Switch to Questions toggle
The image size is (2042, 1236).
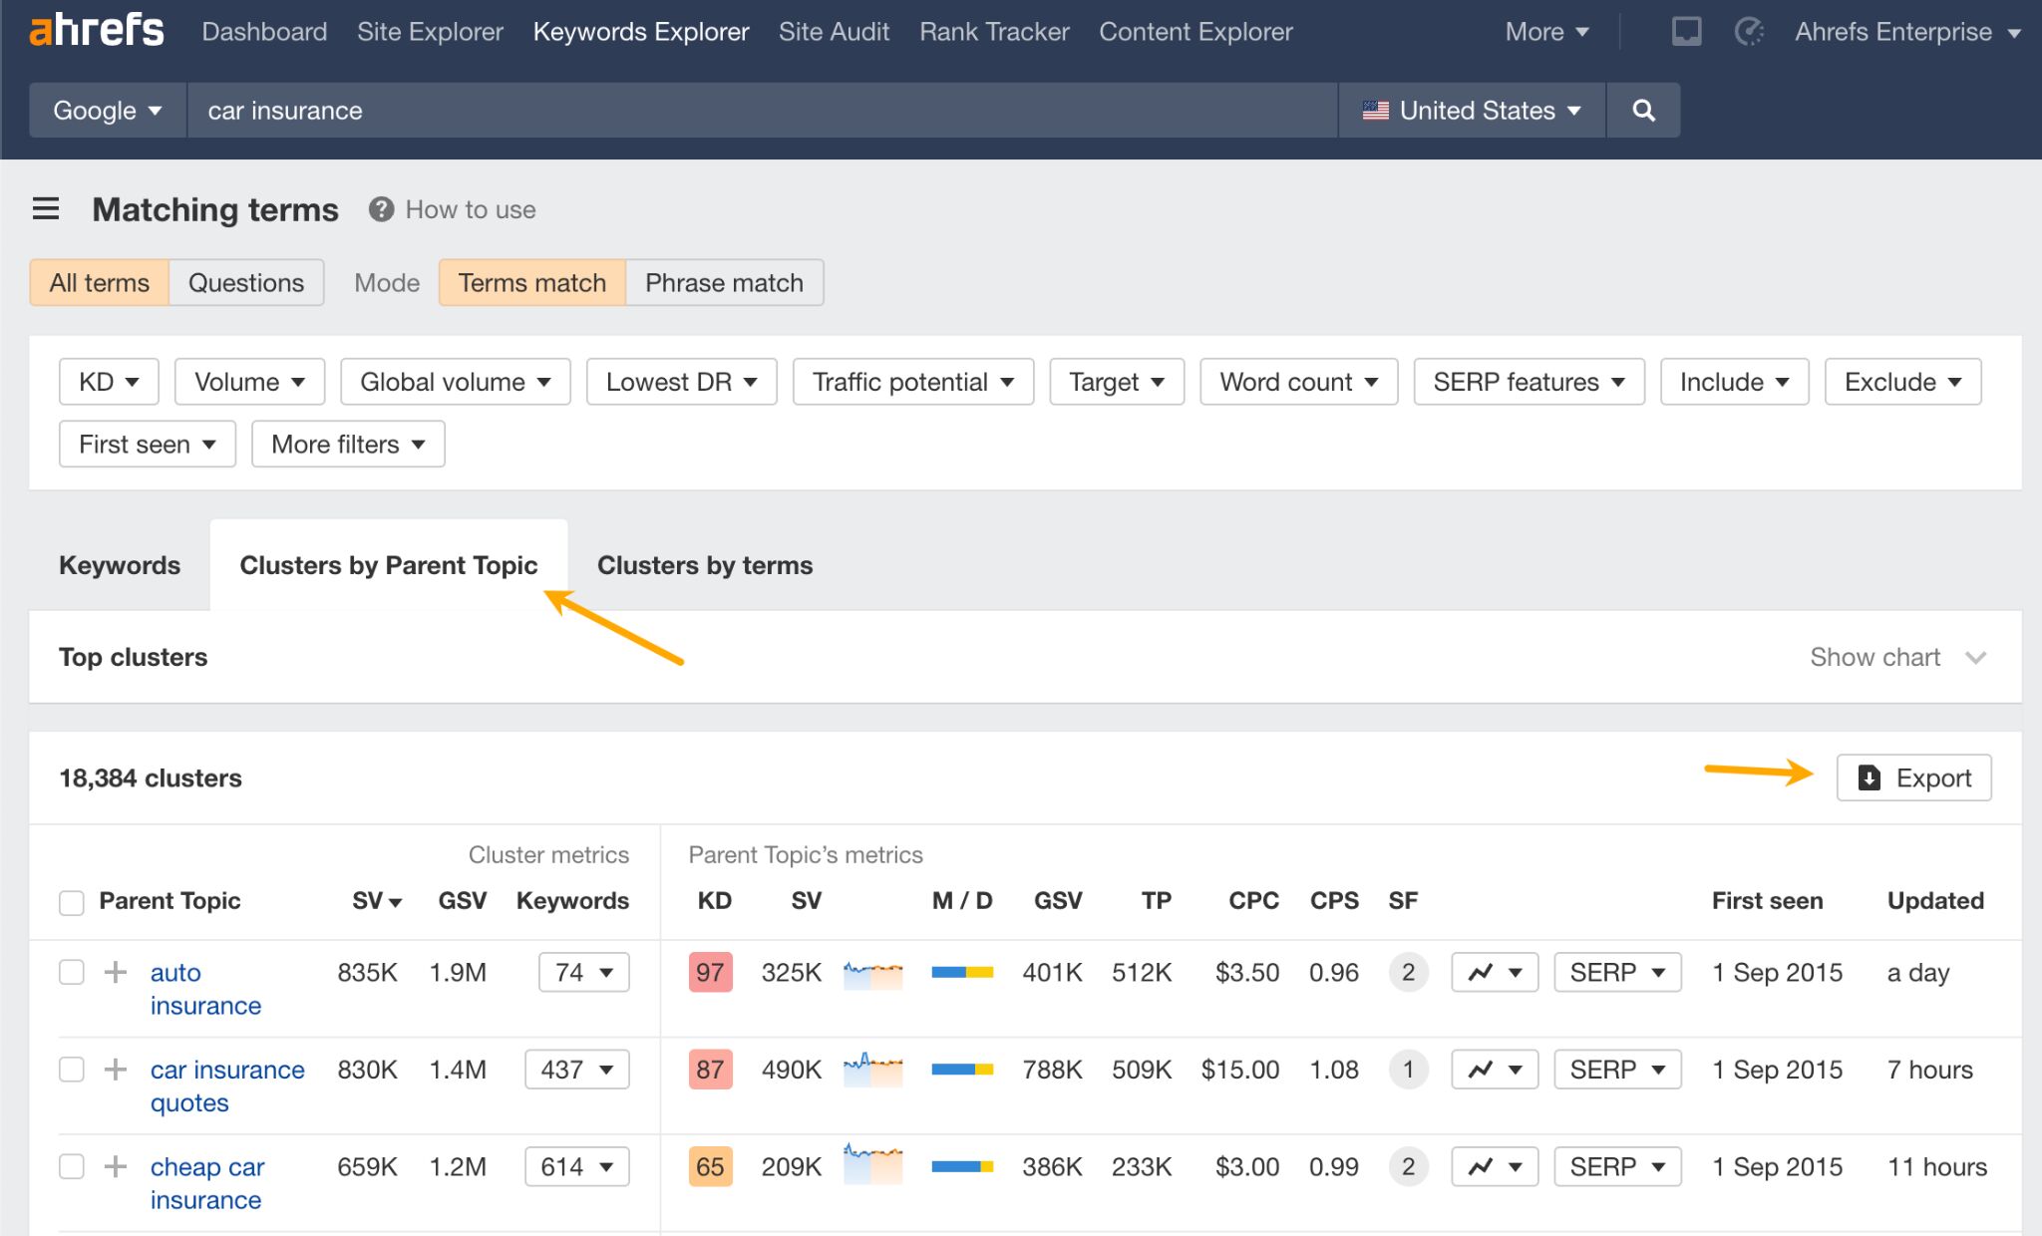tap(246, 283)
